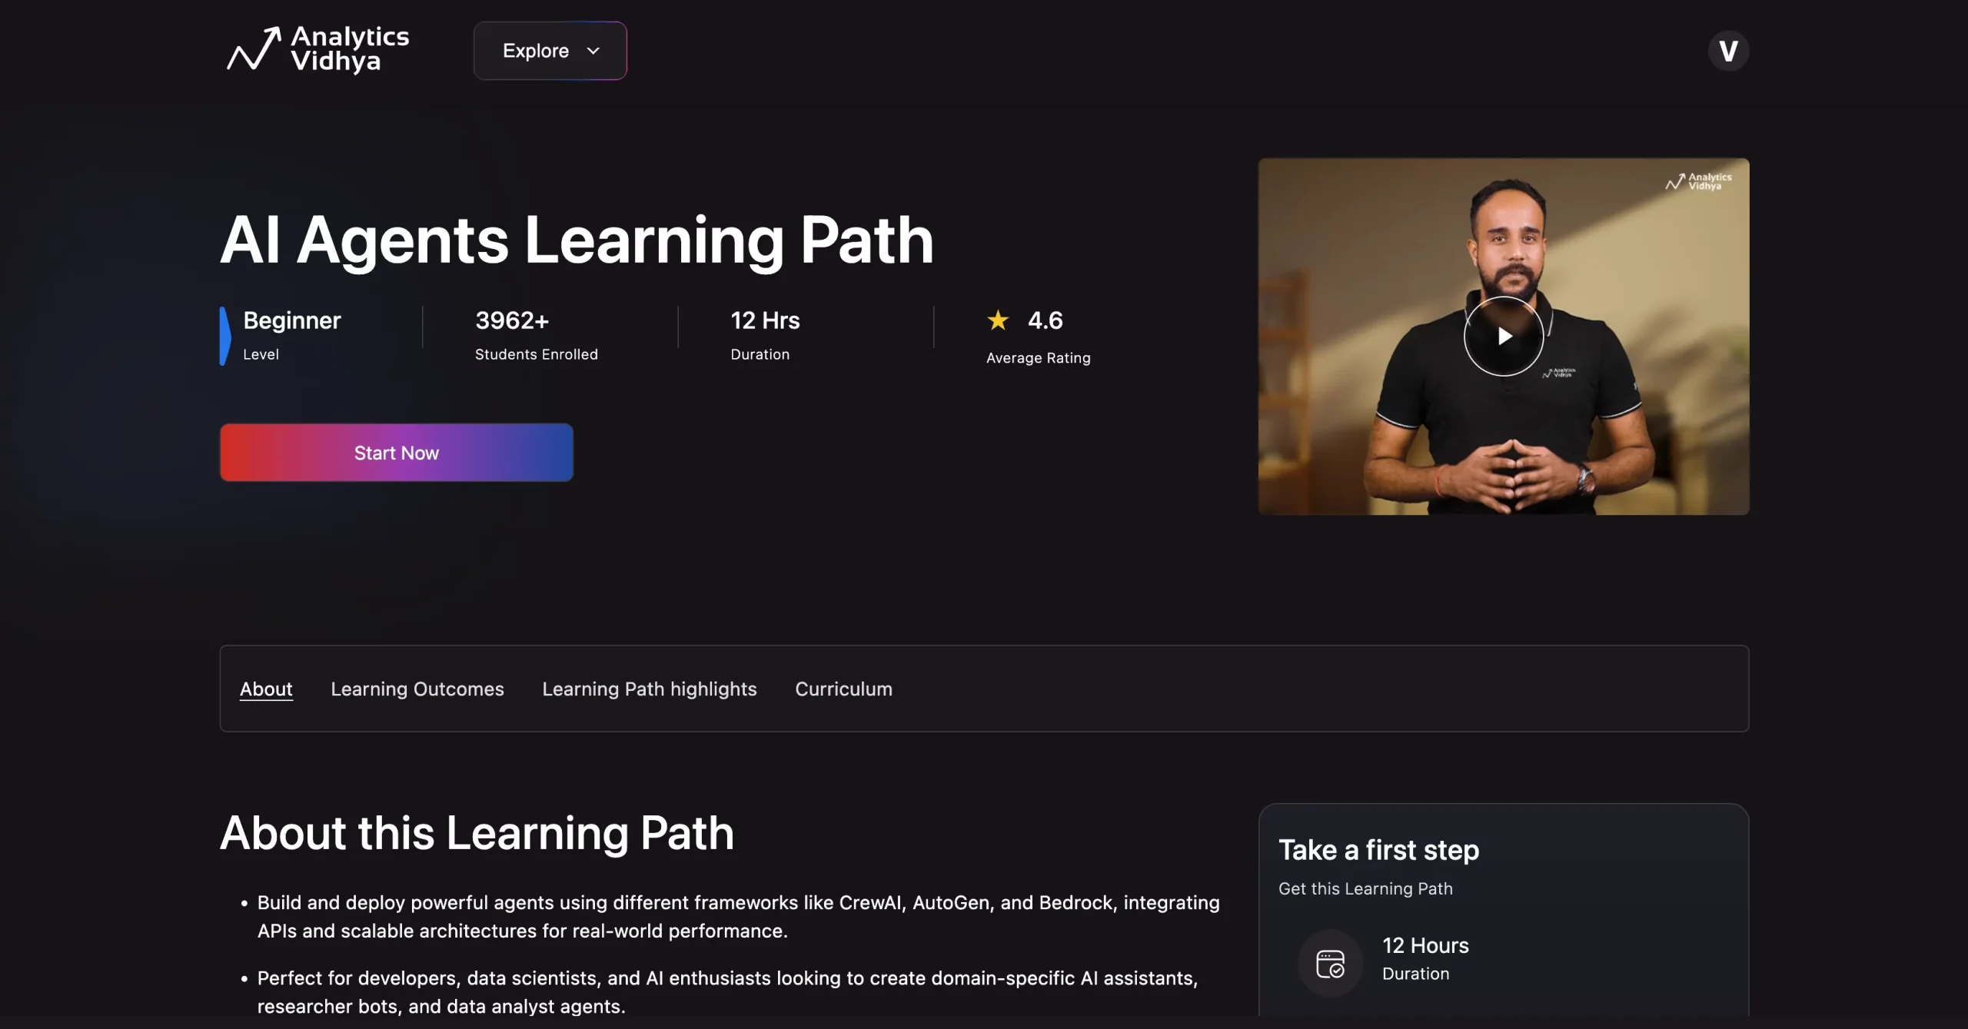The width and height of the screenshot is (1968, 1029).
Task: Go to Learning Path highlights tab
Action: click(x=650, y=689)
